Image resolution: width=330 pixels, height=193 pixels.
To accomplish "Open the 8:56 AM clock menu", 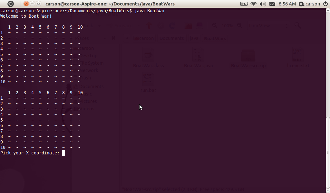I will pos(287,4).
